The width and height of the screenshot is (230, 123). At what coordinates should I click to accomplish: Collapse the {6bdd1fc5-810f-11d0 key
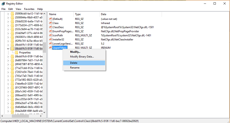coord(8,49)
